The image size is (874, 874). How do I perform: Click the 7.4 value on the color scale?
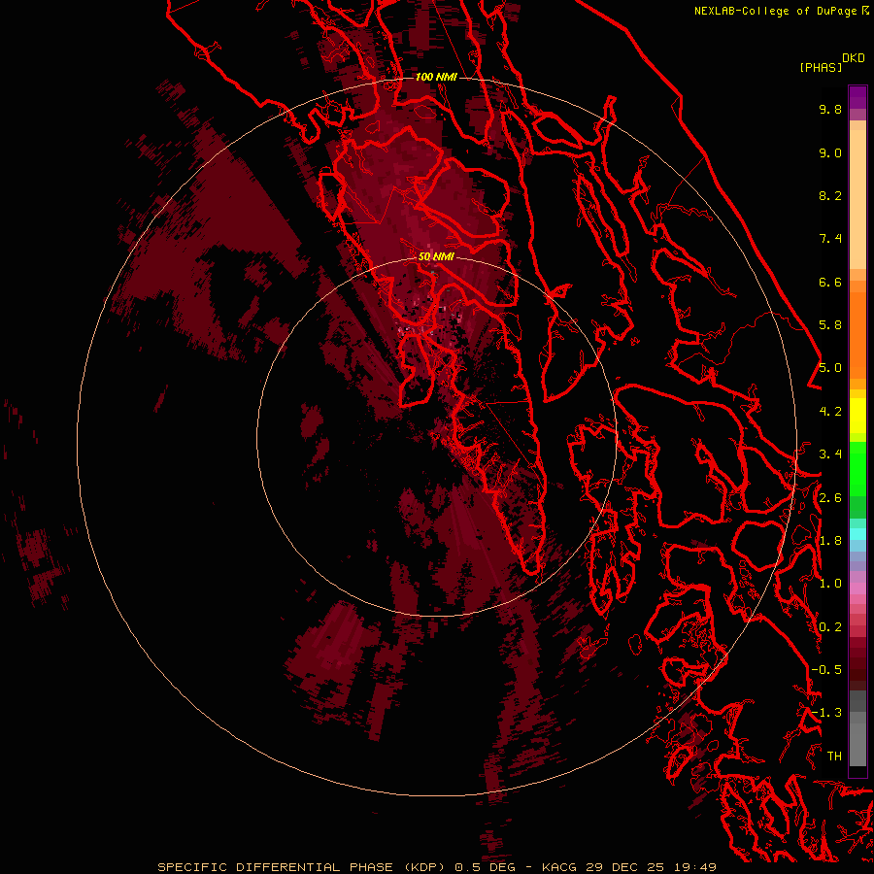(x=830, y=239)
